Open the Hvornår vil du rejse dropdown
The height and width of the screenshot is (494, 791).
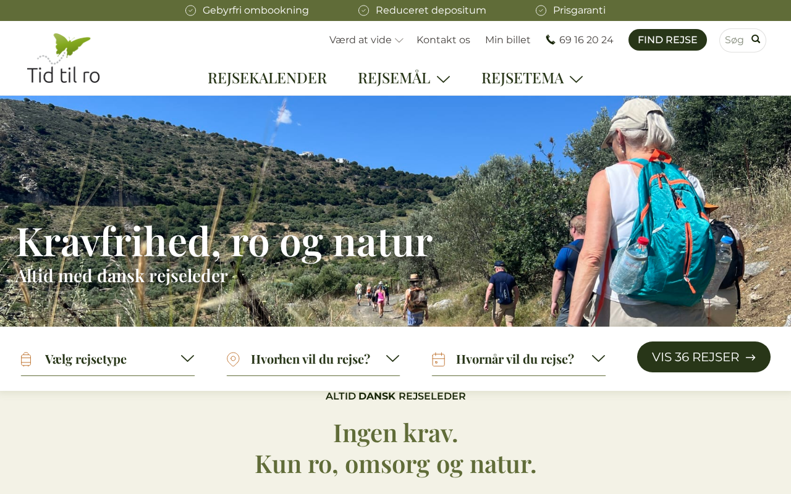point(518,359)
